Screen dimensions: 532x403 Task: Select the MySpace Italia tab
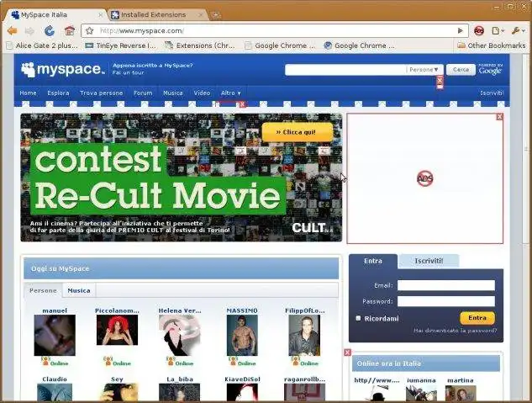pos(55,14)
